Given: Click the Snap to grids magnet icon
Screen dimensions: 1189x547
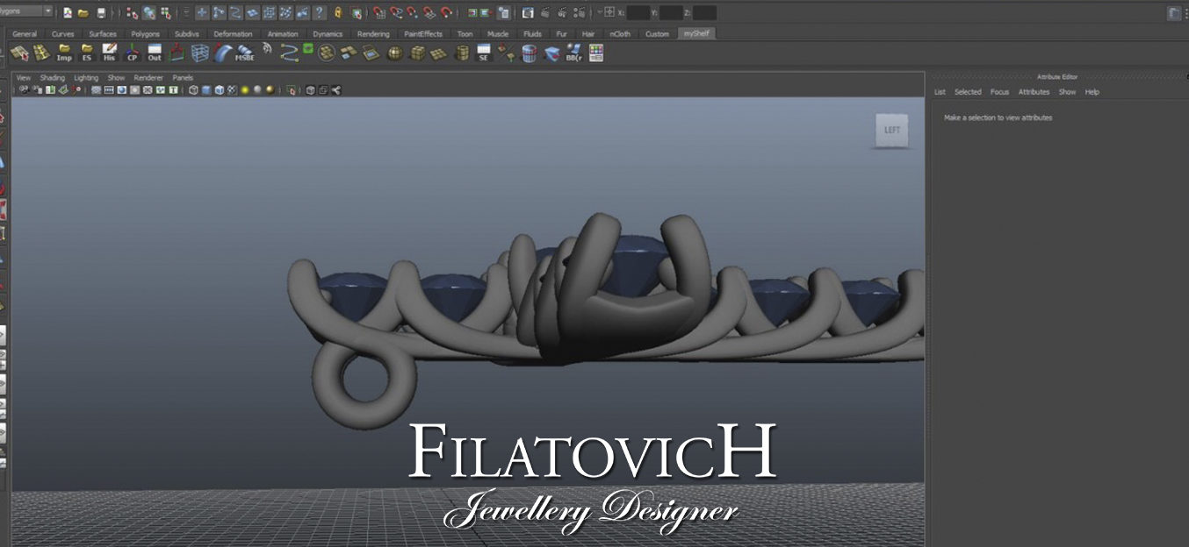Looking at the screenshot, I should pos(379,12).
